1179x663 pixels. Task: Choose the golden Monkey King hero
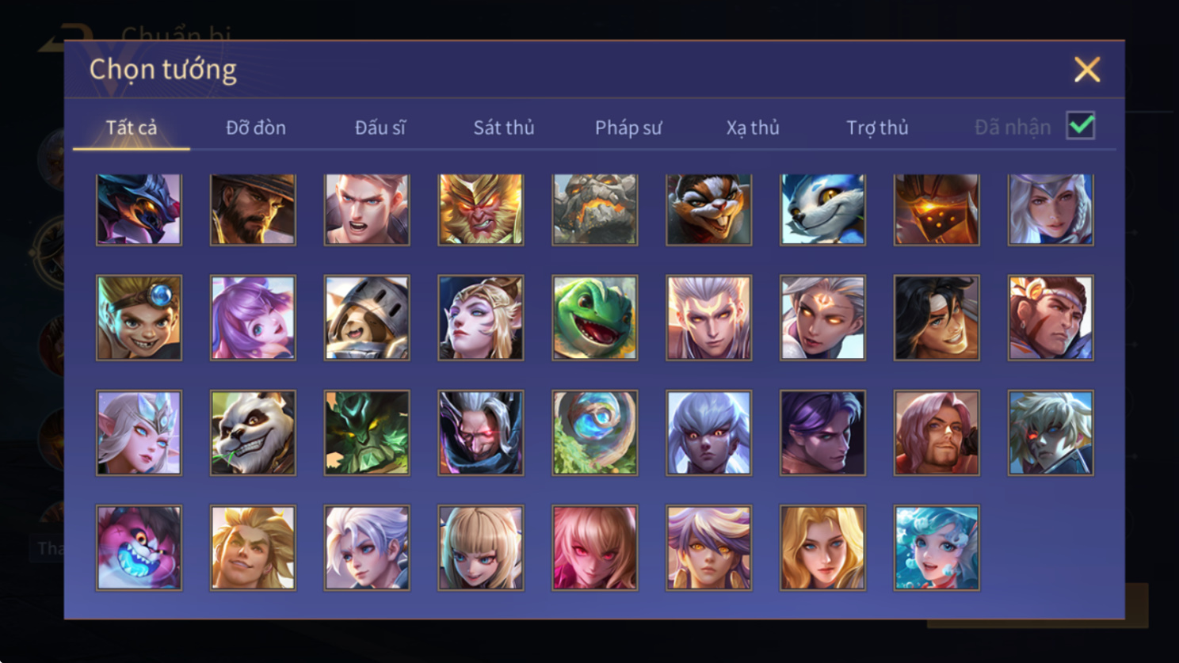coord(480,209)
